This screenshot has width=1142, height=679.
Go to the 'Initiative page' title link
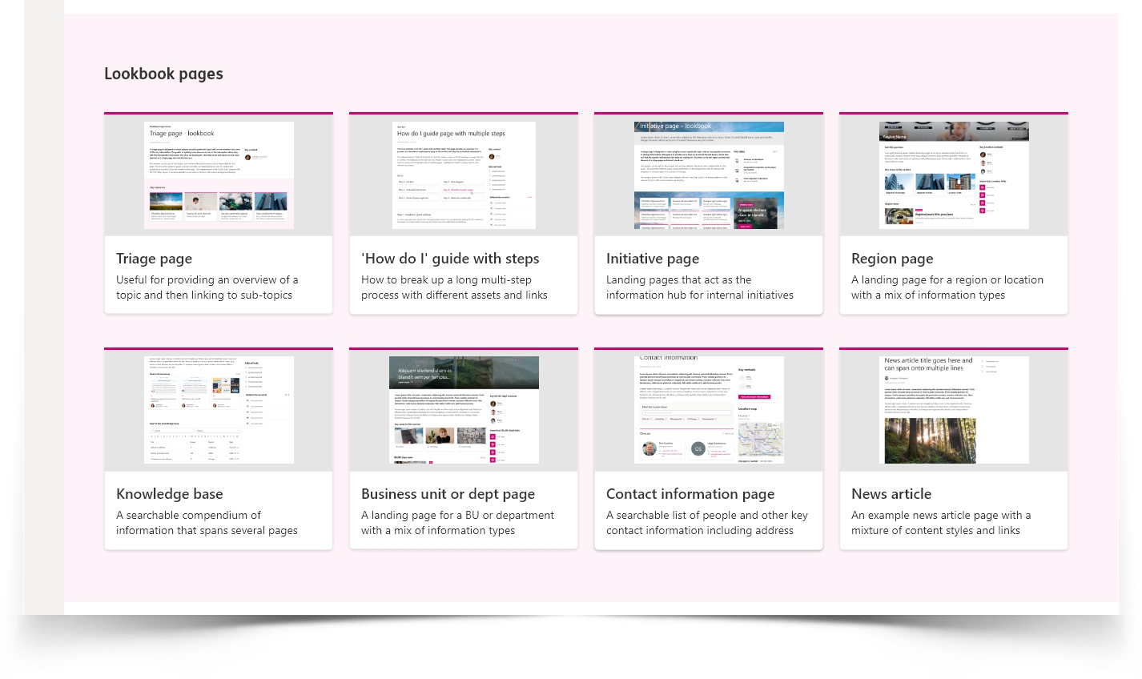pos(653,259)
